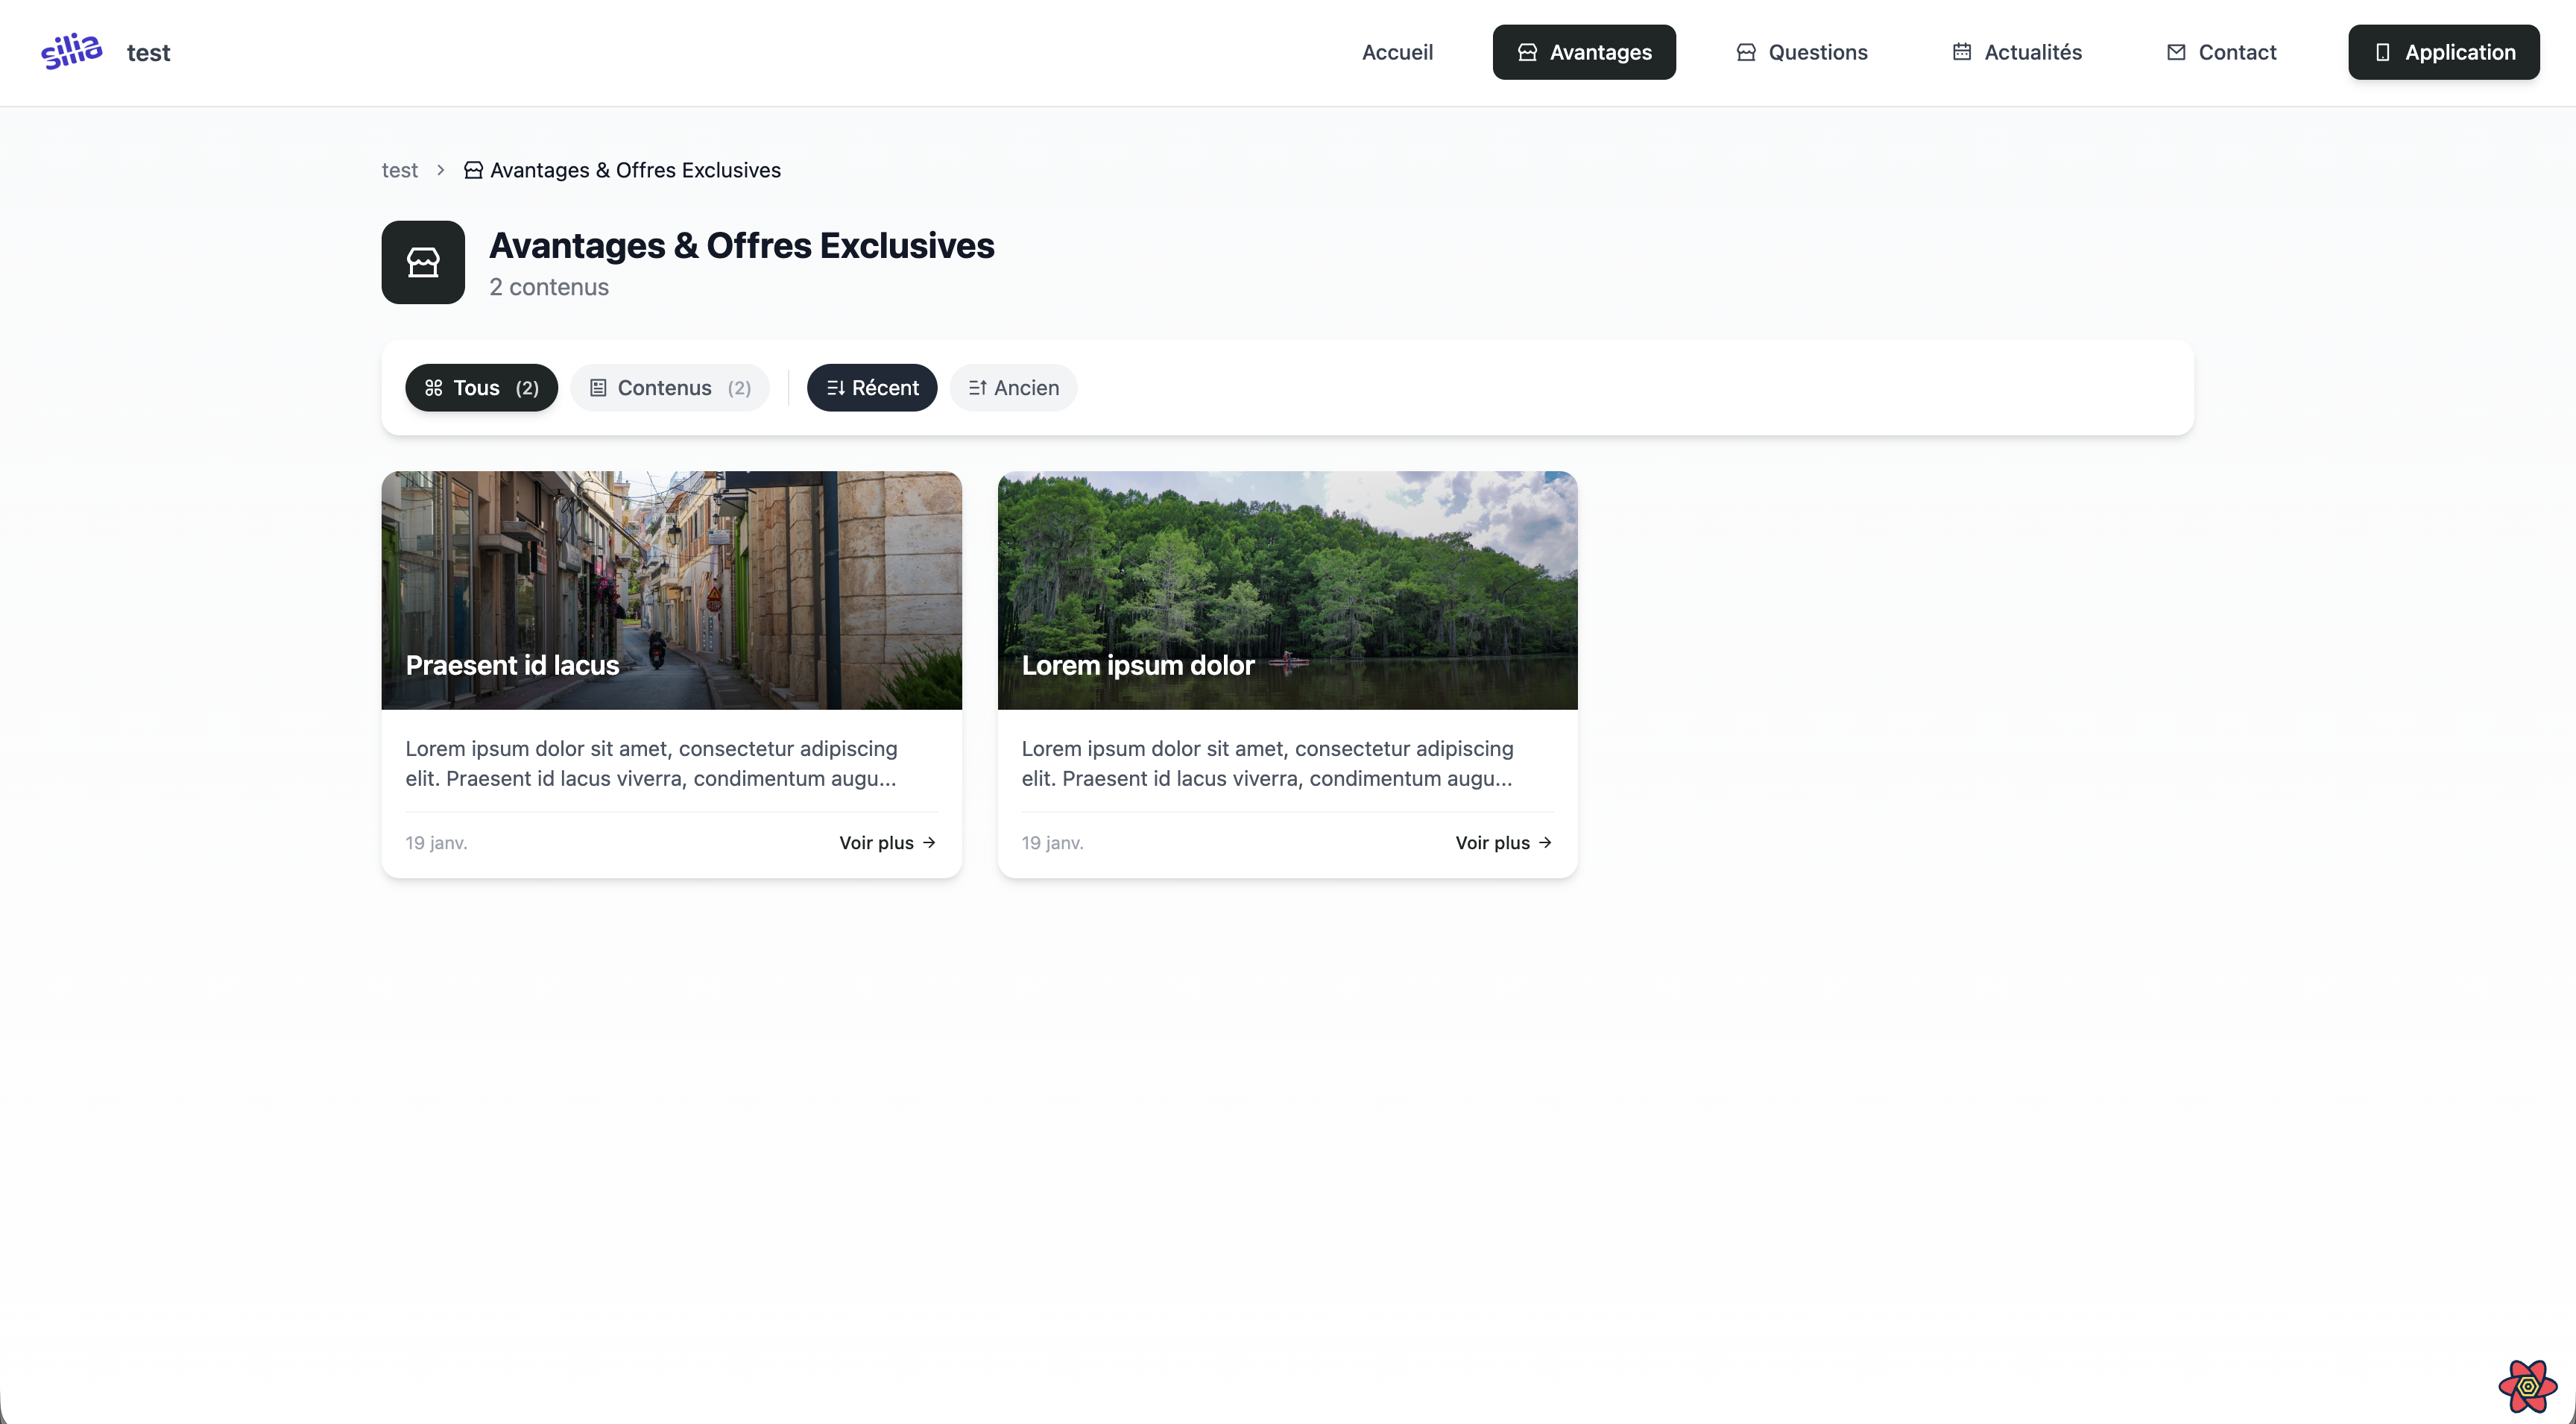Click the large storefront icon beside page title
This screenshot has height=1424, width=2576.
pyautogui.click(x=423, y=262)
